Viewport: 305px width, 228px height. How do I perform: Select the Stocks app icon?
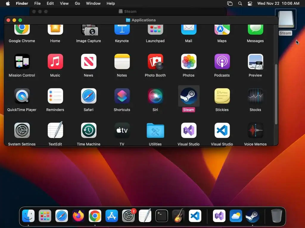tap(255, 96)
